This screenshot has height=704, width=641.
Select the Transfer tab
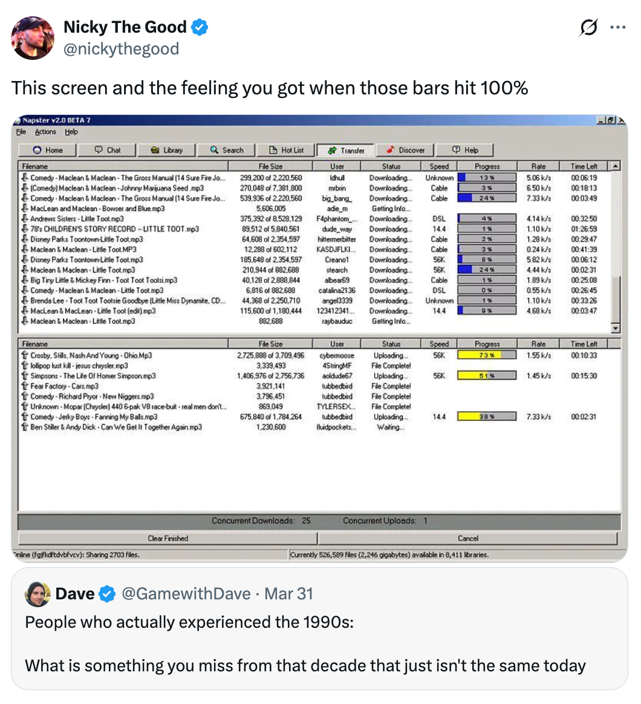pos(346,150)
